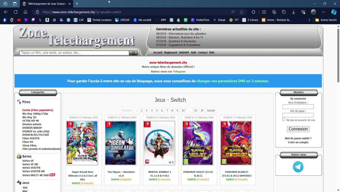340x192 pixels.
Task: Click the Read aloud icon in address bar
Action: click(233, 12)
